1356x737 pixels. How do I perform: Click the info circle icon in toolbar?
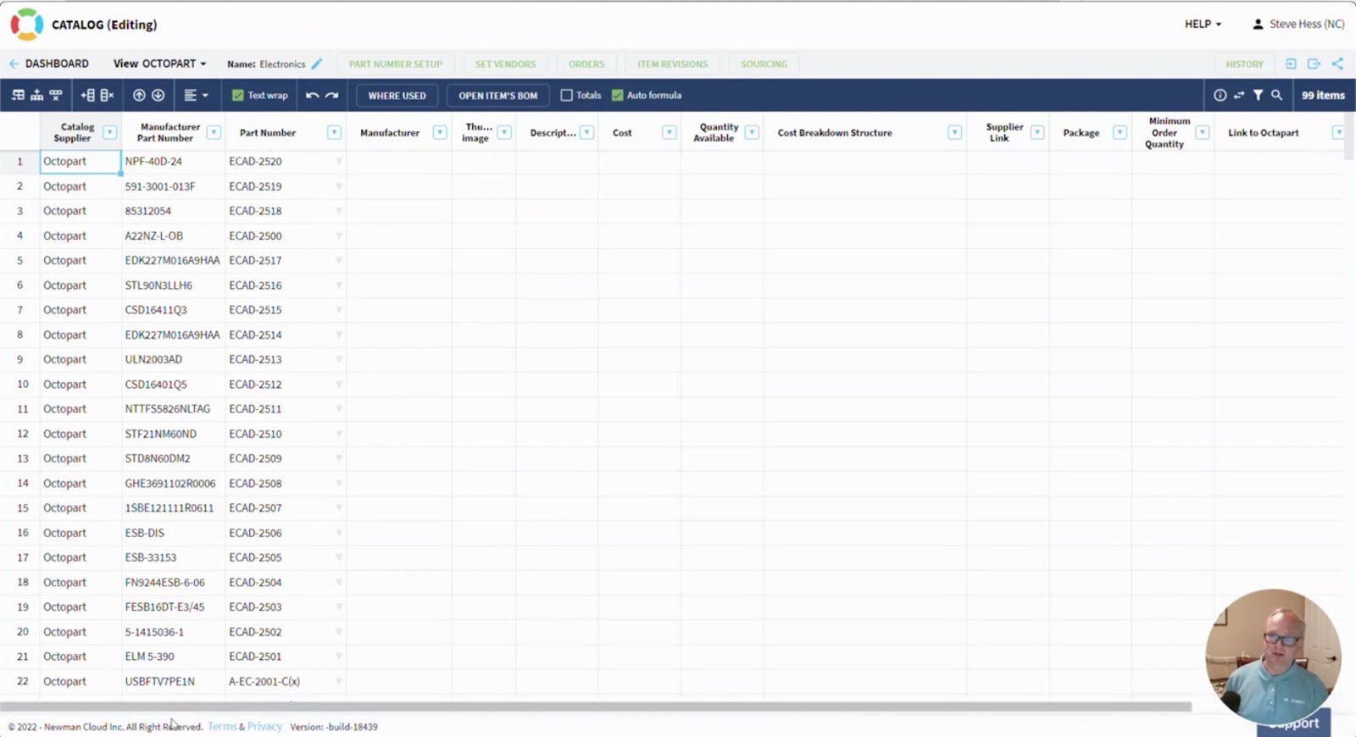[x=1220, y=96]
